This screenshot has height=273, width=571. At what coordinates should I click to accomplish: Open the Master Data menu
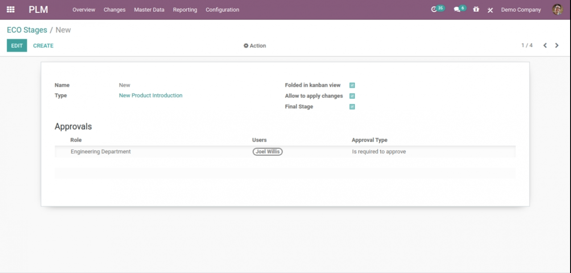[149, 9]
